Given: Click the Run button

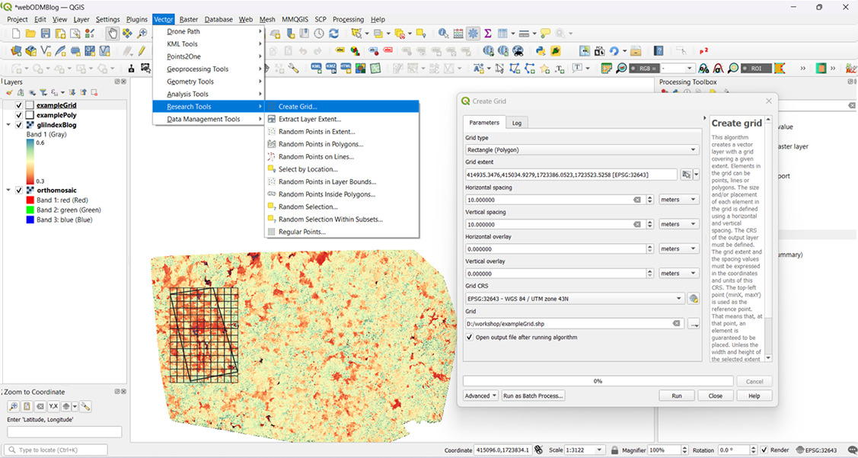Looking at the screenshot, I should point(676,396).
